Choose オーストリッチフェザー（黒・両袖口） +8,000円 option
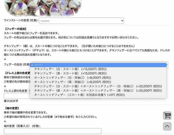Screen dimensions: 174x135 tap(98, 82)
